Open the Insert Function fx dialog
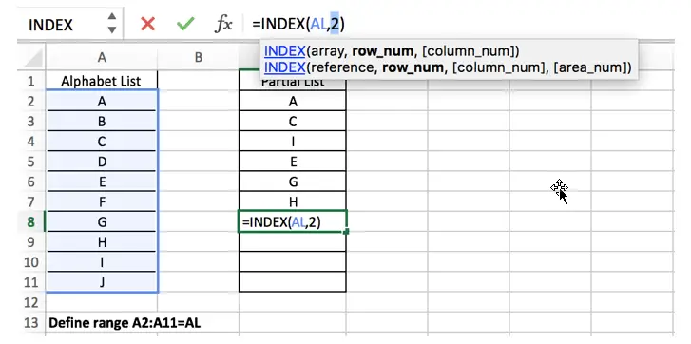The image size is (691, 344). coord(223,24)
